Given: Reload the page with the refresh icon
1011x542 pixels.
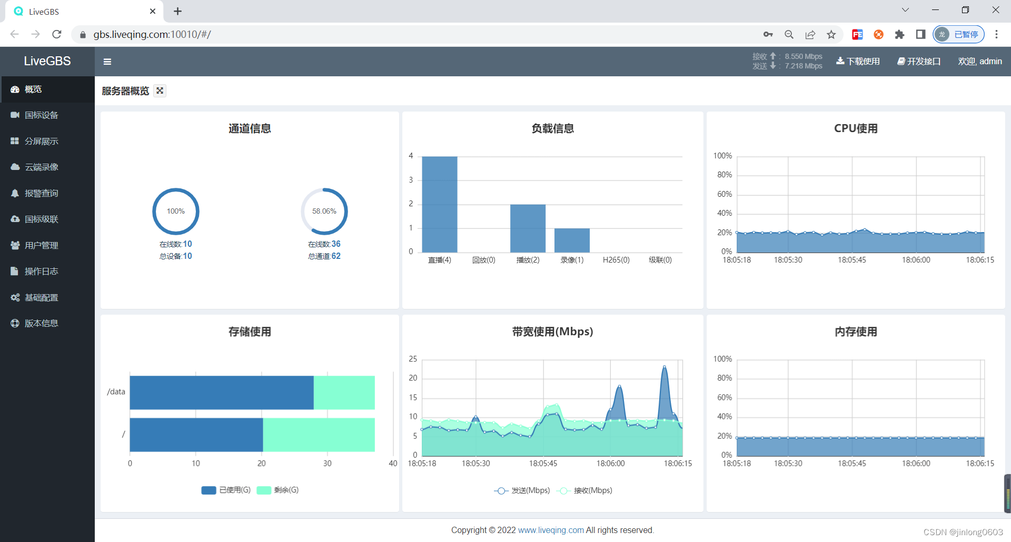Looking at the screenshot, I should click(x=57, y=34).
